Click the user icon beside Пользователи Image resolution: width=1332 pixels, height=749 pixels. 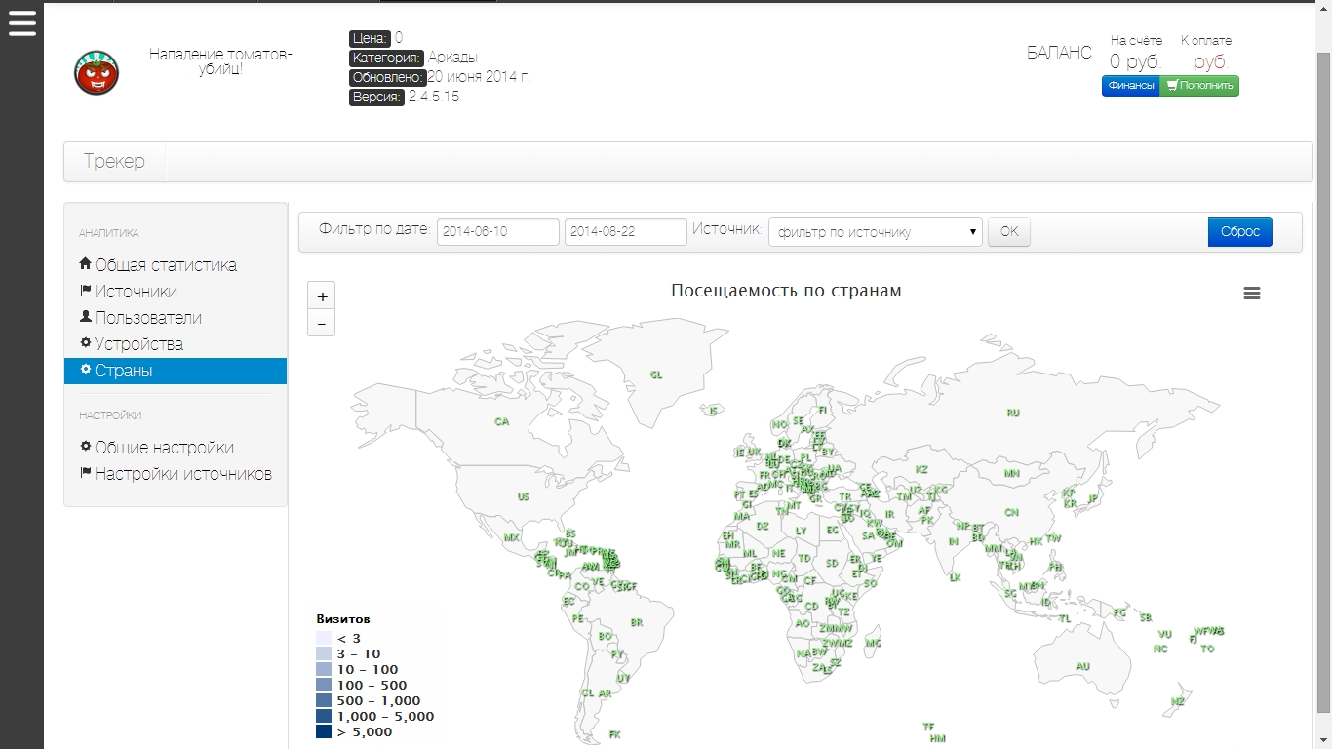point(85,317)
